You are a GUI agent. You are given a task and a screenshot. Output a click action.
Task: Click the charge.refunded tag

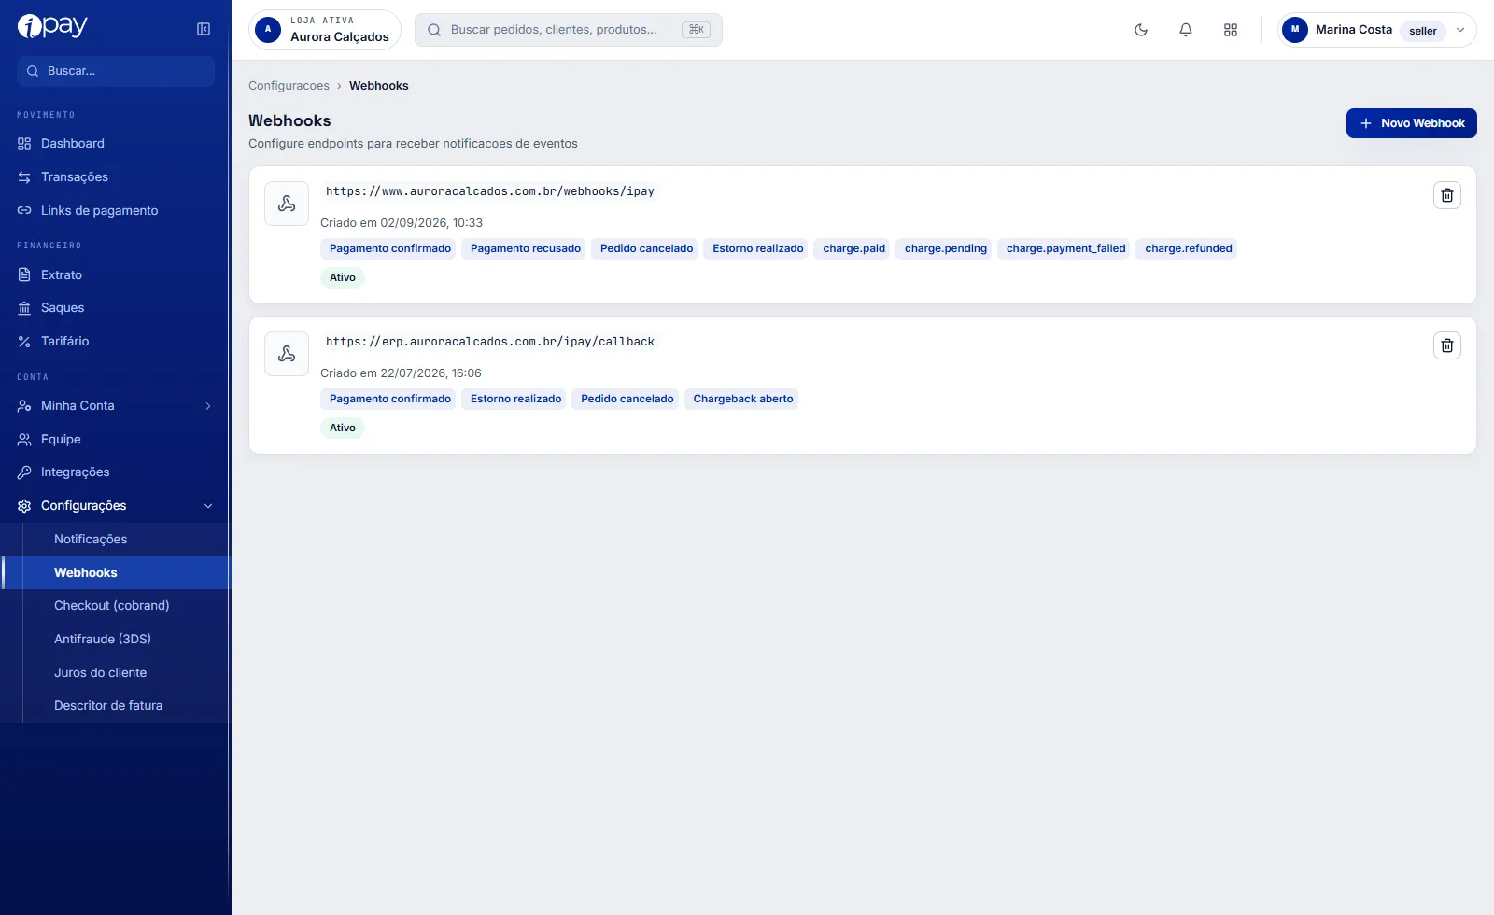pos(1189,248)
